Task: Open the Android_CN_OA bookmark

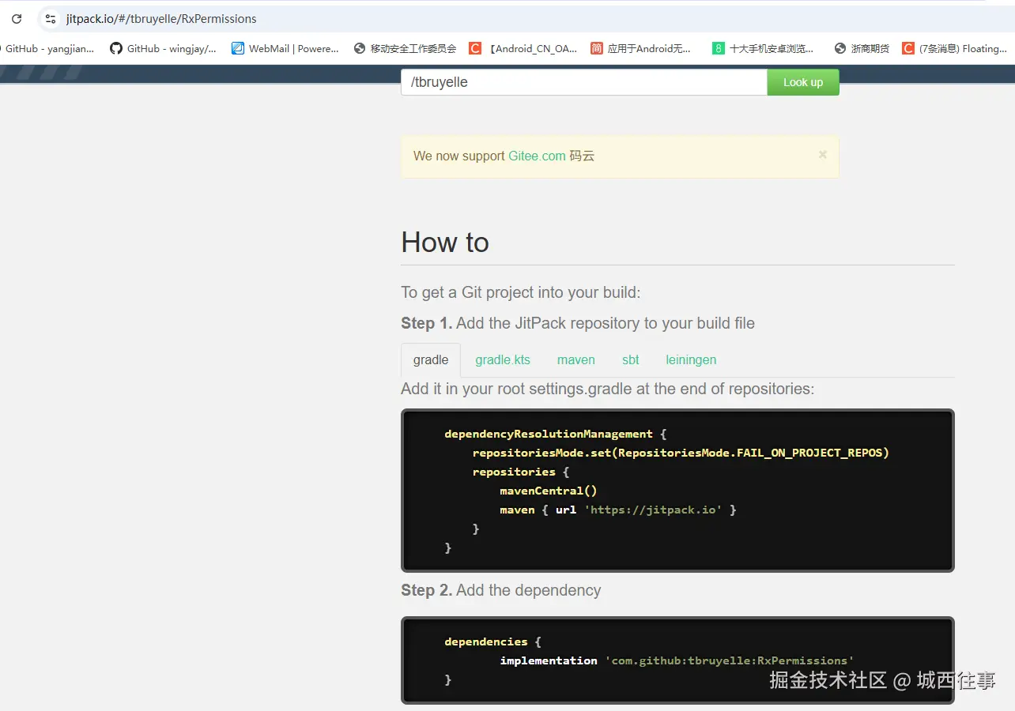Action: pos(524,48)
